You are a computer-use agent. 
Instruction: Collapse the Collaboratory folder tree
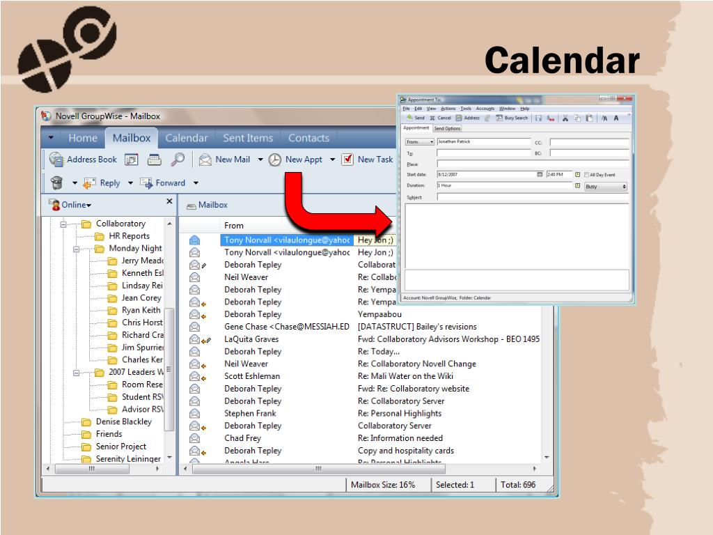tap(63, 224)
